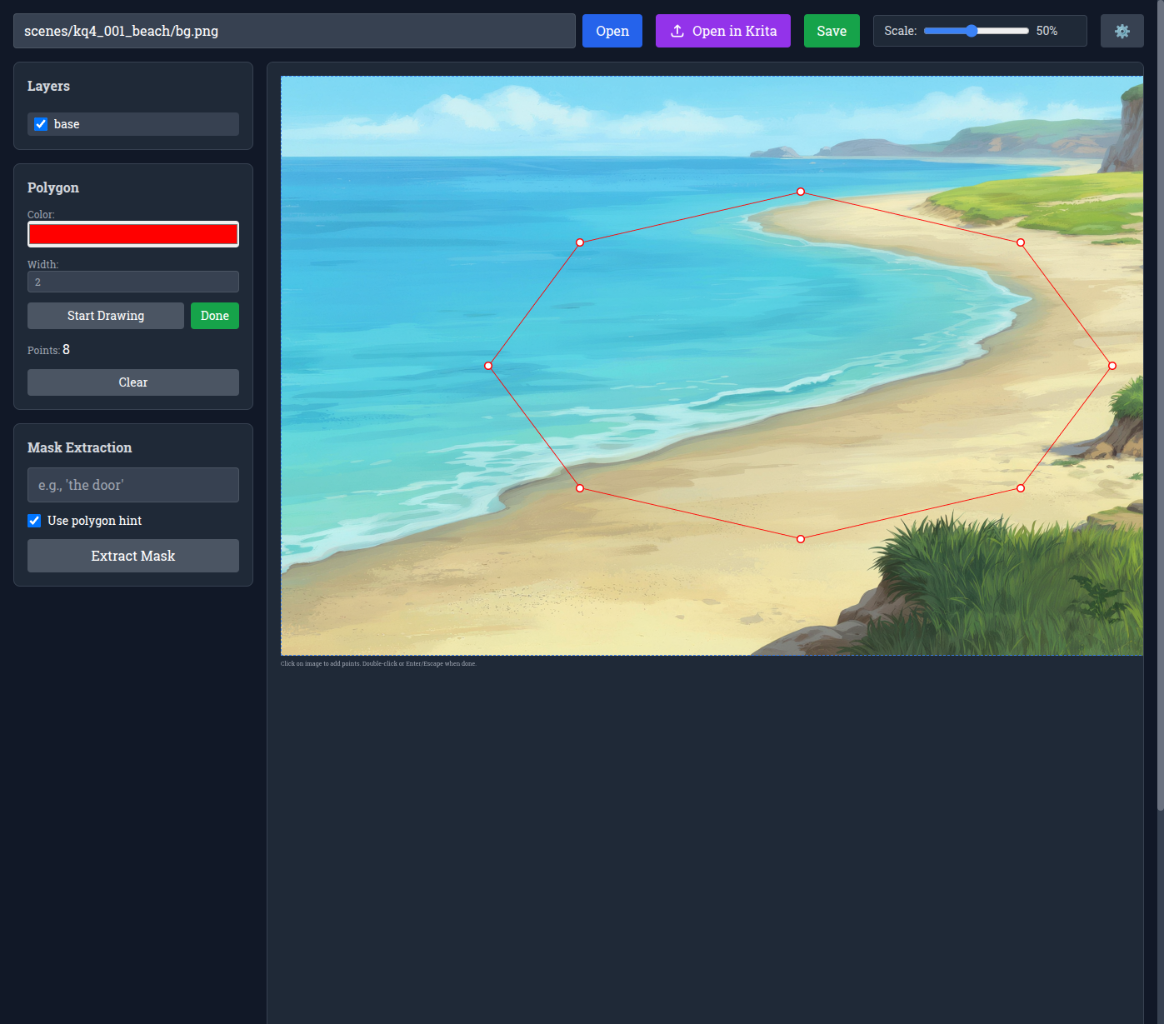The image size is (1164, 1024).
Task: Click the mask extraction prompt field
Action: [133, 485]
